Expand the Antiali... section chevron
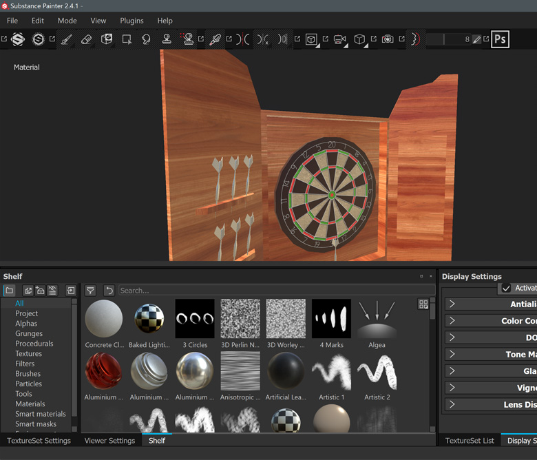This screenshot has height=460, width=537. 452,304
